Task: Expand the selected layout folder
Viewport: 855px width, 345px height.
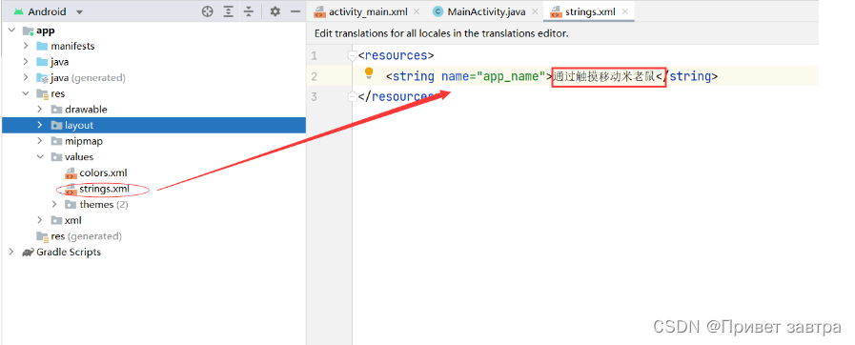Action: [40, 126]
